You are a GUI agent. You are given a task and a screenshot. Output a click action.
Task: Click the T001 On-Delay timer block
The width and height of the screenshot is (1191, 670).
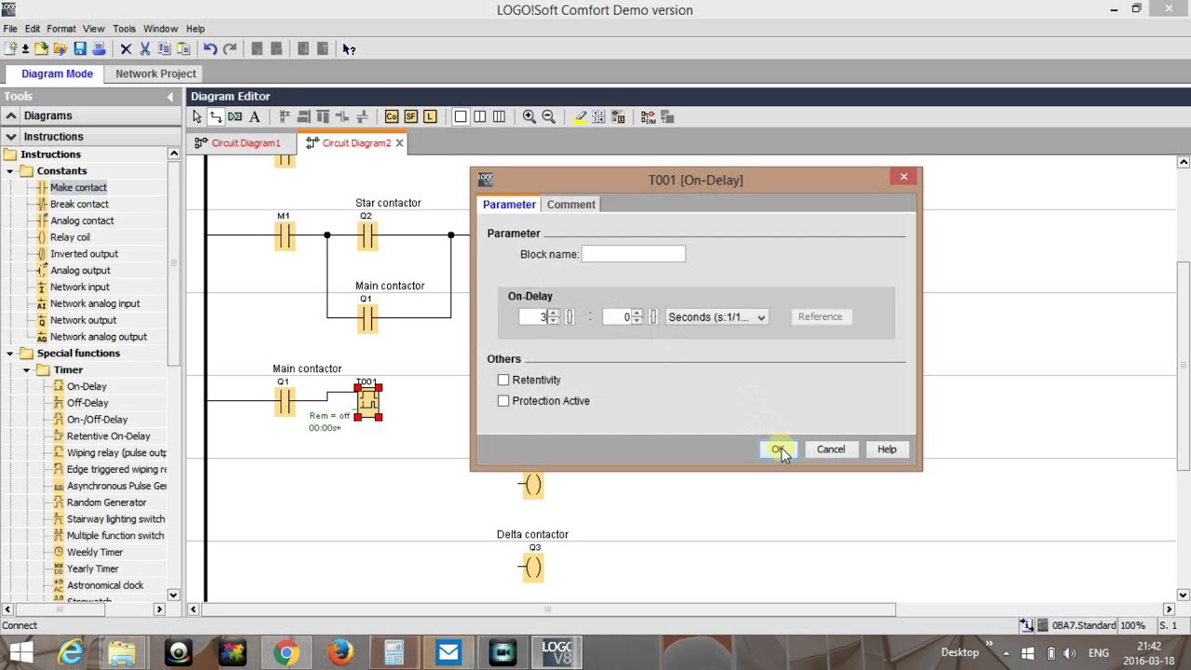click(368, 401)
